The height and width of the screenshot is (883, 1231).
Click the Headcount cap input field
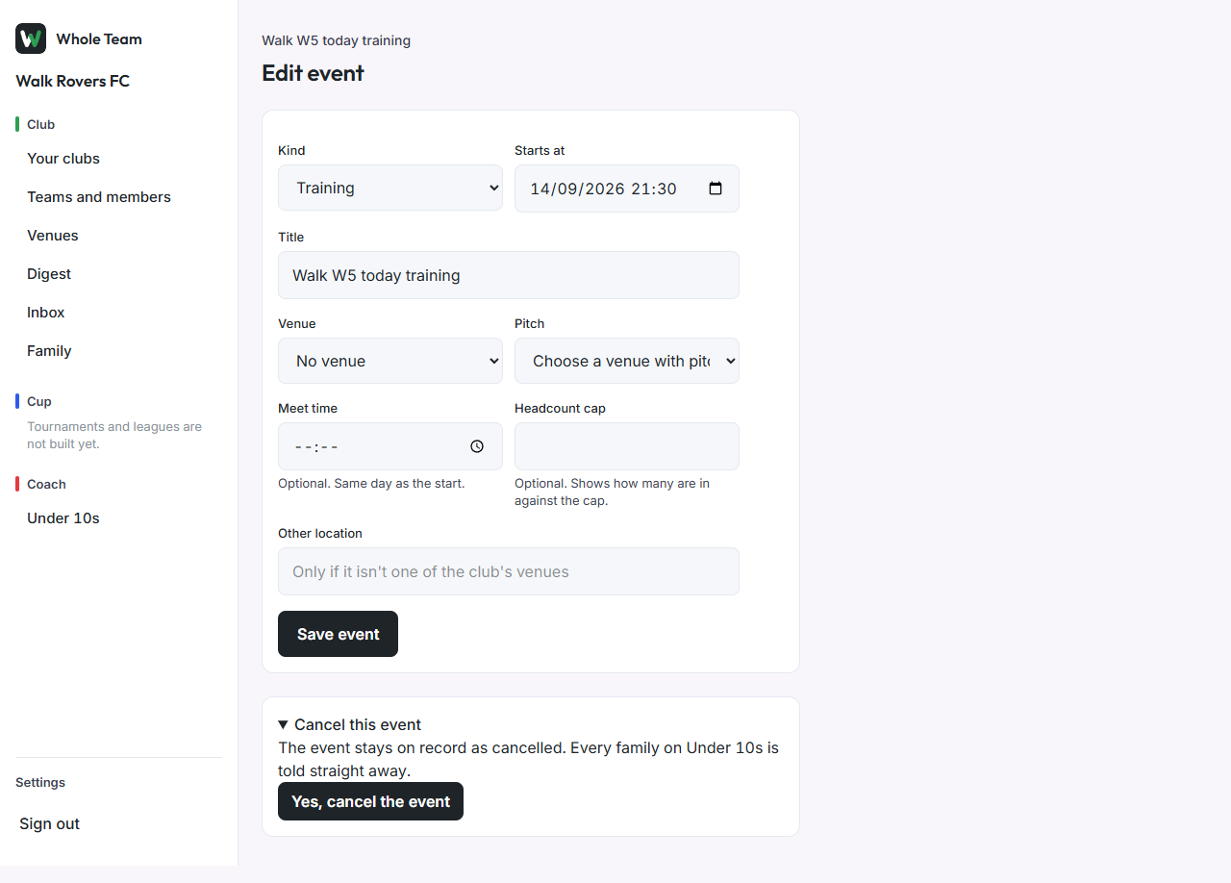627,446
